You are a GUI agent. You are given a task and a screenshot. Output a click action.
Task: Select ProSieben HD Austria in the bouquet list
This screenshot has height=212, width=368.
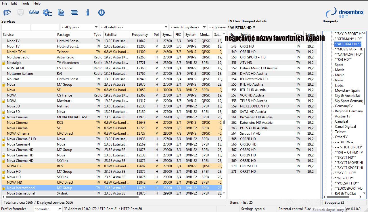(273, 117)
